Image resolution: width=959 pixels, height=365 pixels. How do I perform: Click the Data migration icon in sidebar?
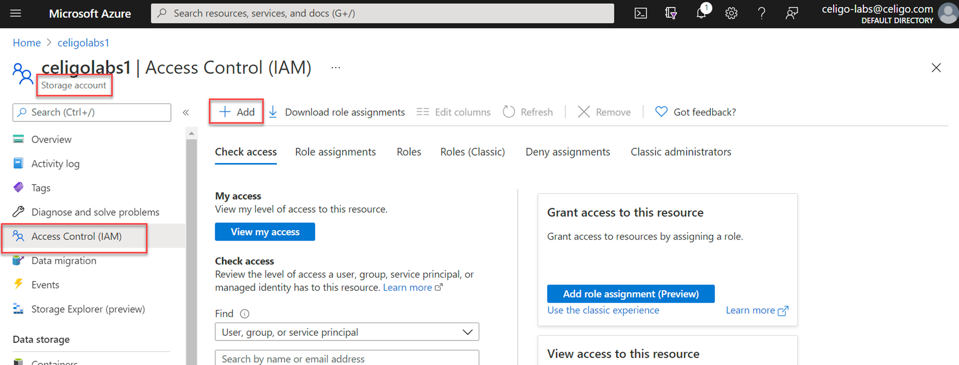18,260
